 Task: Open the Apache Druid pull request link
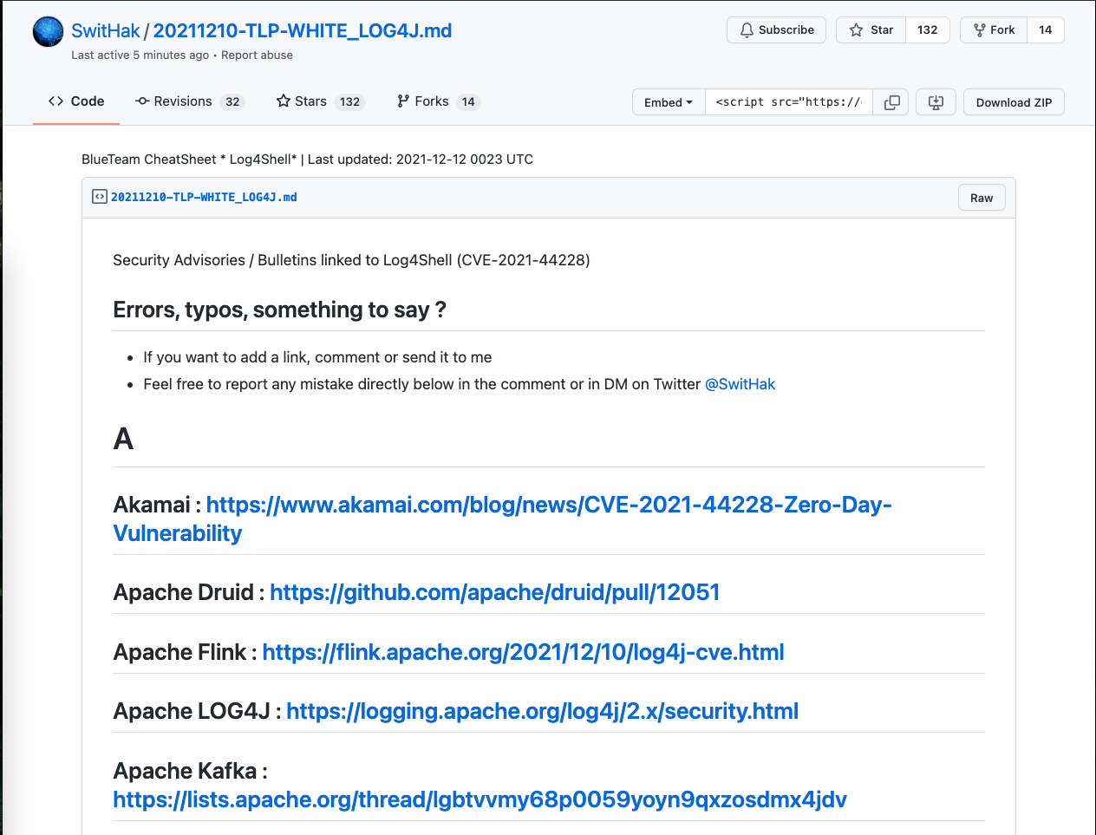494,592
